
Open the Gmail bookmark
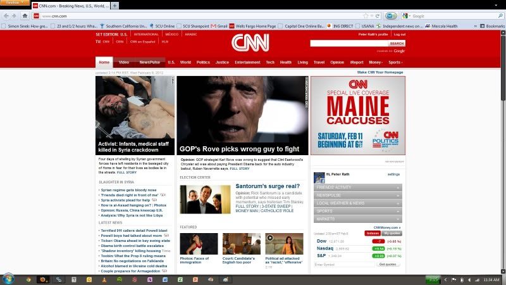pyautogui.click(x=219, y=26)
